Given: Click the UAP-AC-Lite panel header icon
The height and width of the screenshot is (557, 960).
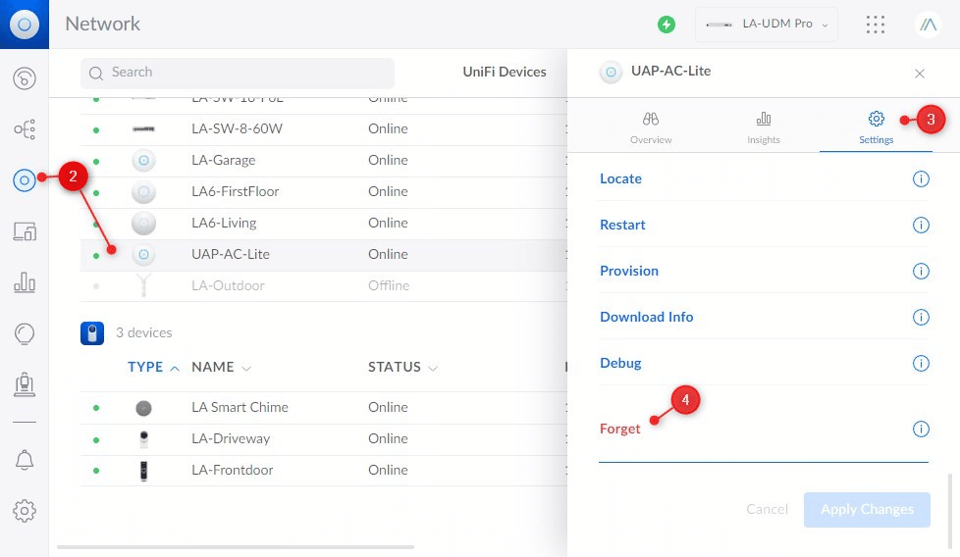Looking at the screenshot, I should point(611,73).
